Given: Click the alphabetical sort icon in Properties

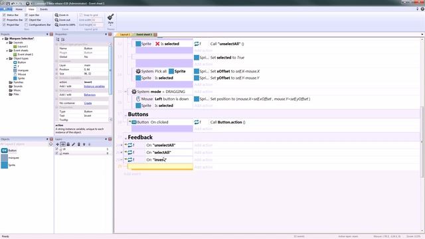Looking at the screenshot, I should point(63,40).
